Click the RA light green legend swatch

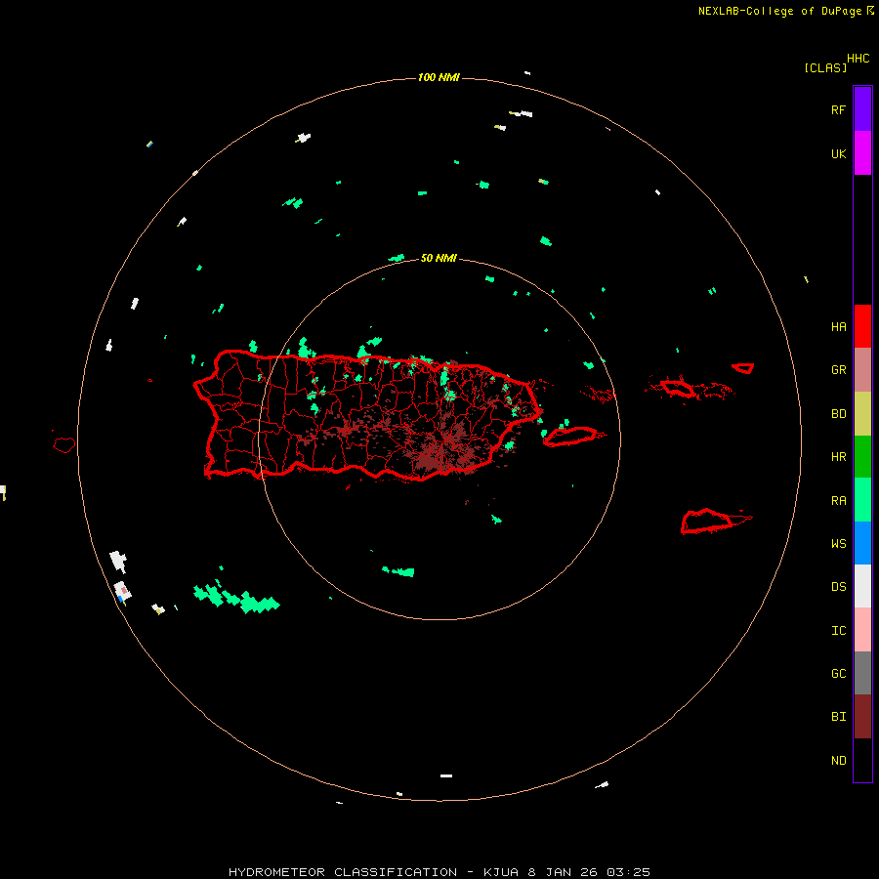(x=862, y=500)
